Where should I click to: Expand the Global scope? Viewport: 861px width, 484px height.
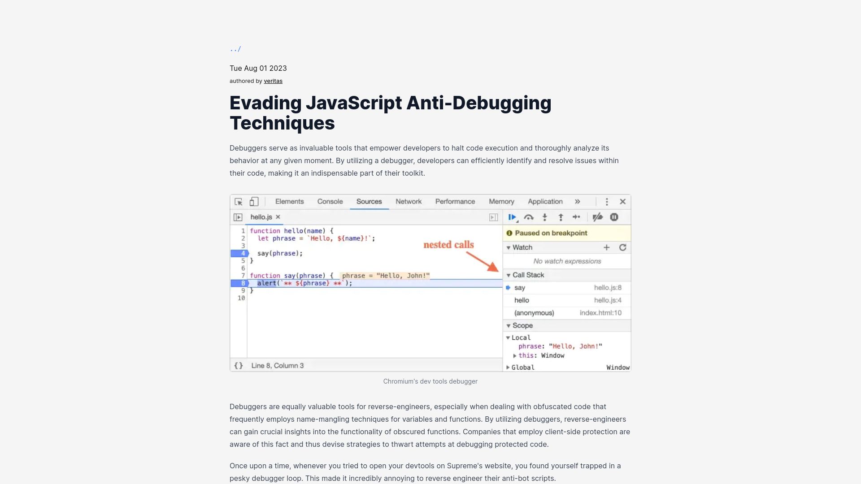pyautogui.click(x=508, y=367)
